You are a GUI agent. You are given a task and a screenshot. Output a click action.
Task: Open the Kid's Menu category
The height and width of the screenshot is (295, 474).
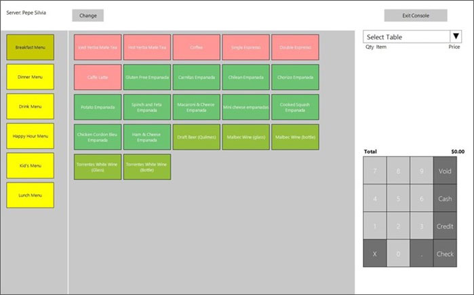[31, 165]
